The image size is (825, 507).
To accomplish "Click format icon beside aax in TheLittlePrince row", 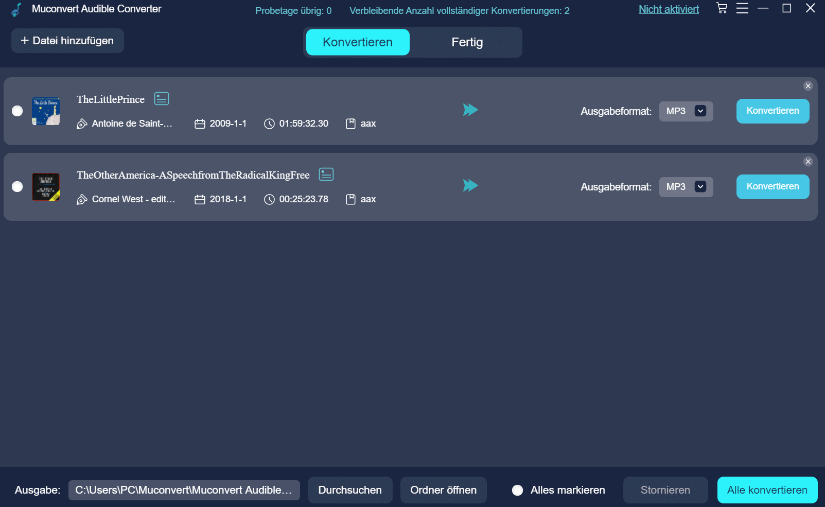I will tap(350, 124).
